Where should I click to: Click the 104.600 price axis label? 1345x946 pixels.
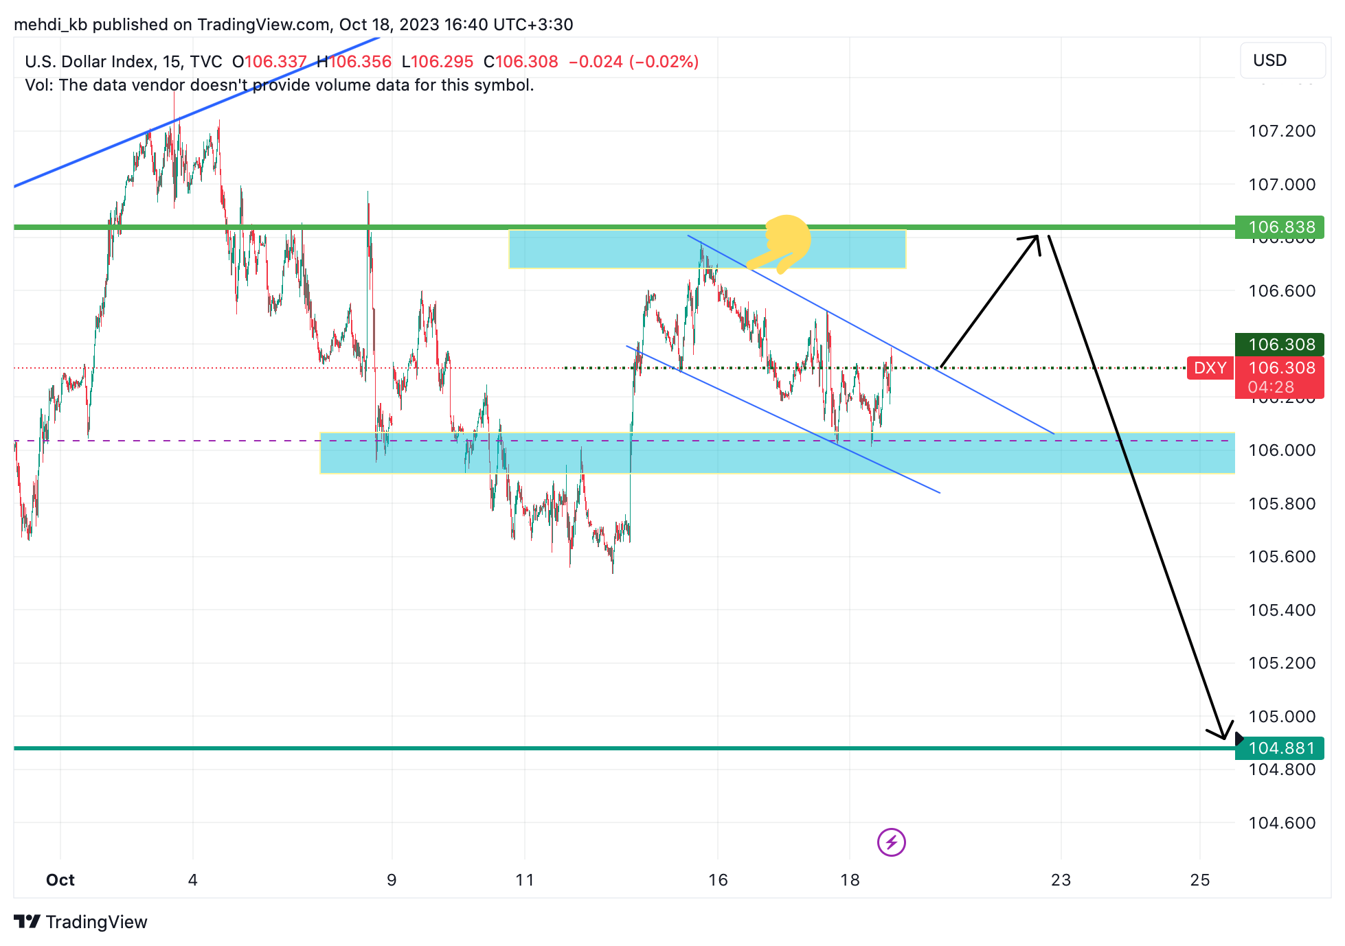tap(1282, 823)
